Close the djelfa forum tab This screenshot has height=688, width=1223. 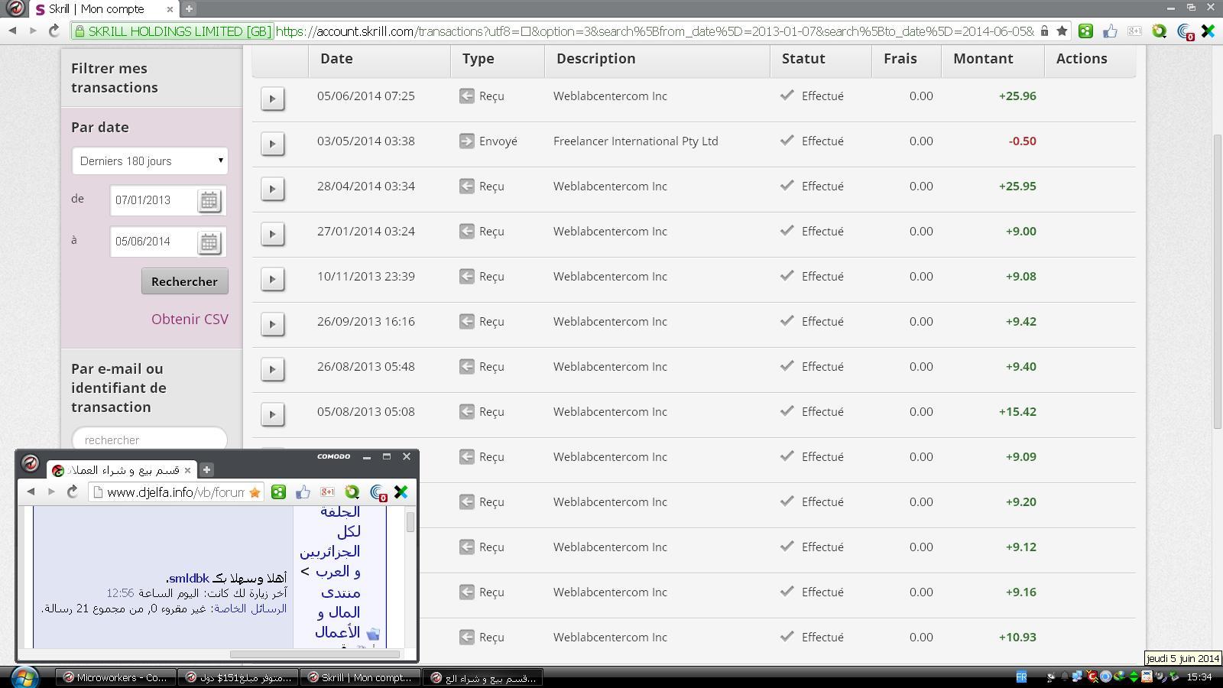click(187, 470)
